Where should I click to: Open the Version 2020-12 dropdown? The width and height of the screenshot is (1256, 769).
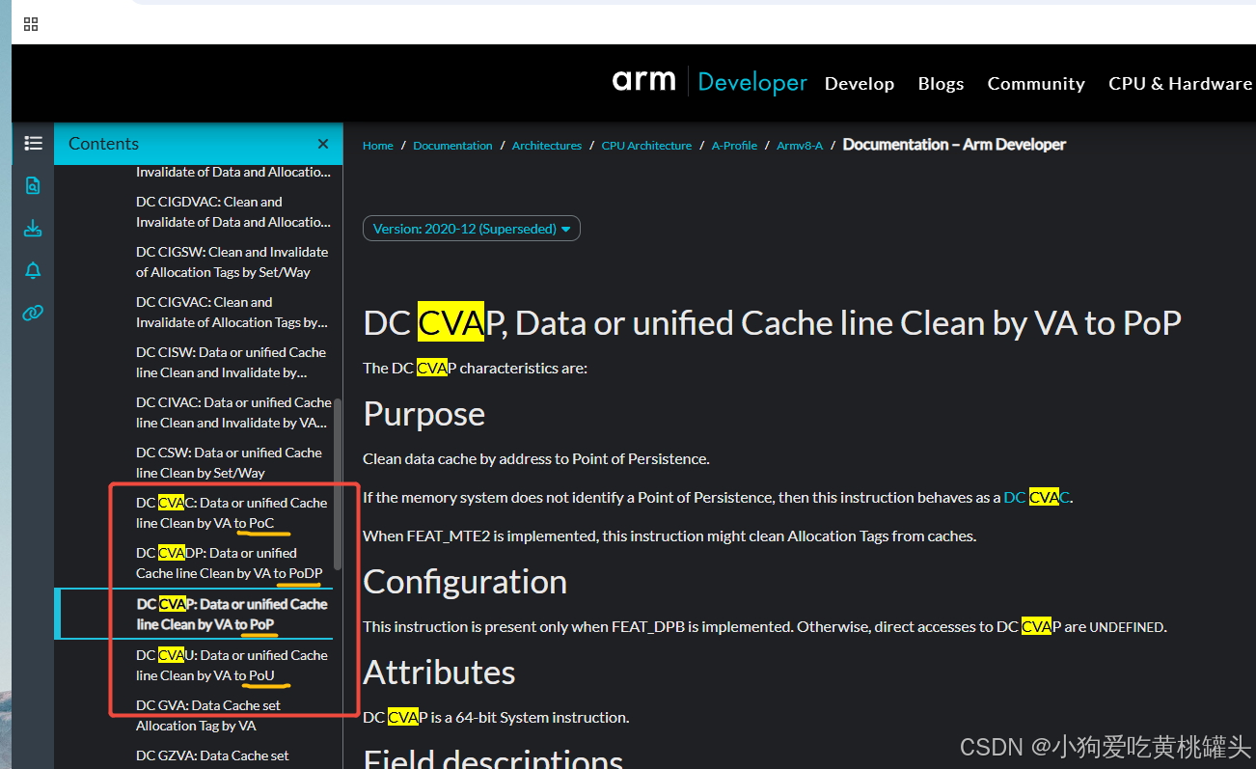click(471, 228)
